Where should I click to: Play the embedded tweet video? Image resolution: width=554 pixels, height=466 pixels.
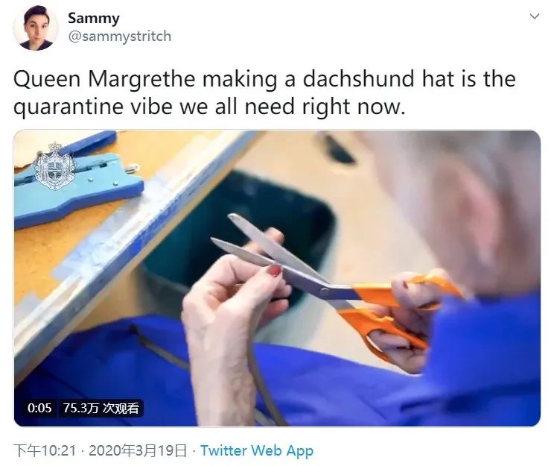pyautogui.click(x=277, y=278)
